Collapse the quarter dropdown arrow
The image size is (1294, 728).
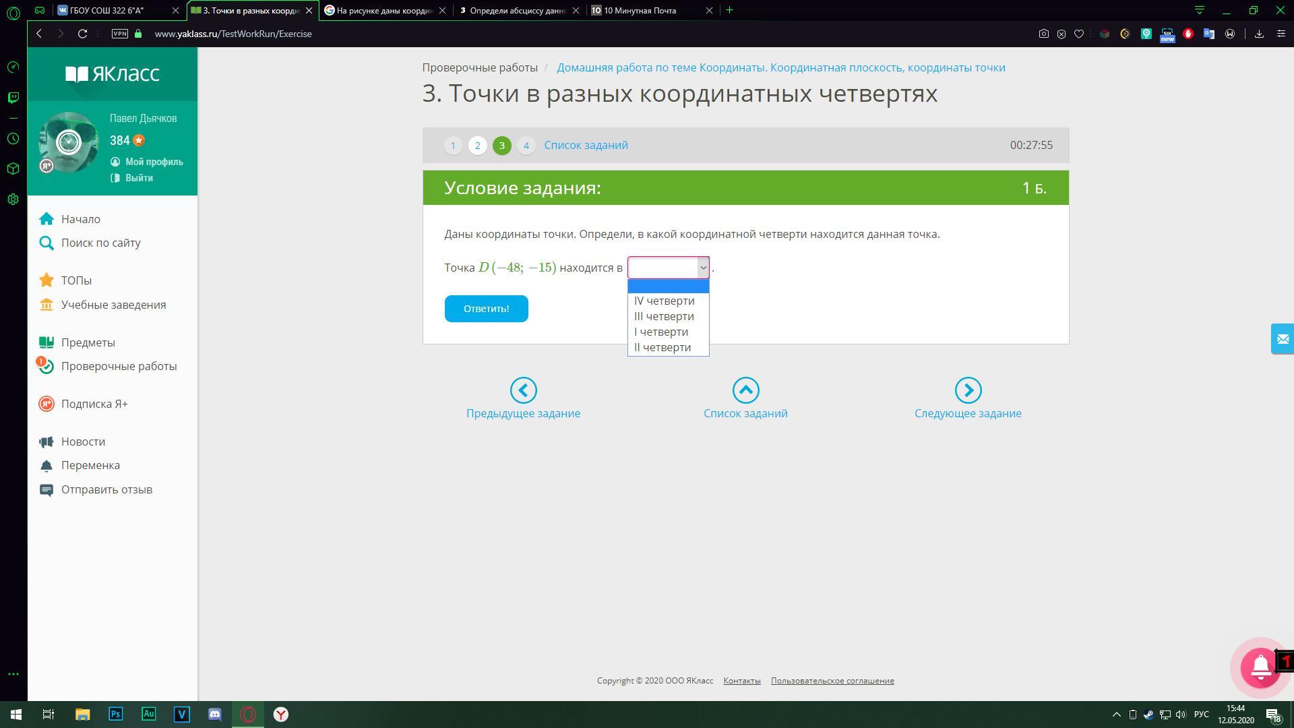pyautogui.click(x=703, y=268)
